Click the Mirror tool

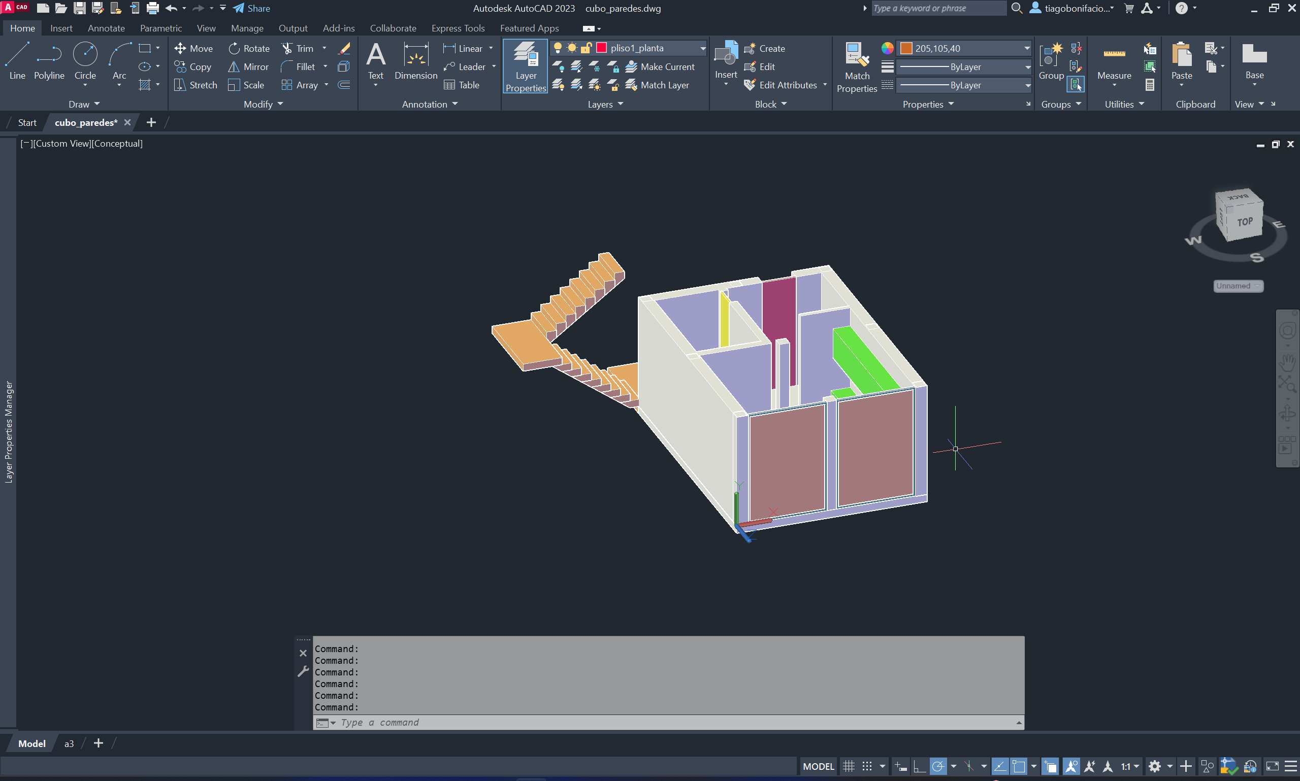tap(248, 67)
